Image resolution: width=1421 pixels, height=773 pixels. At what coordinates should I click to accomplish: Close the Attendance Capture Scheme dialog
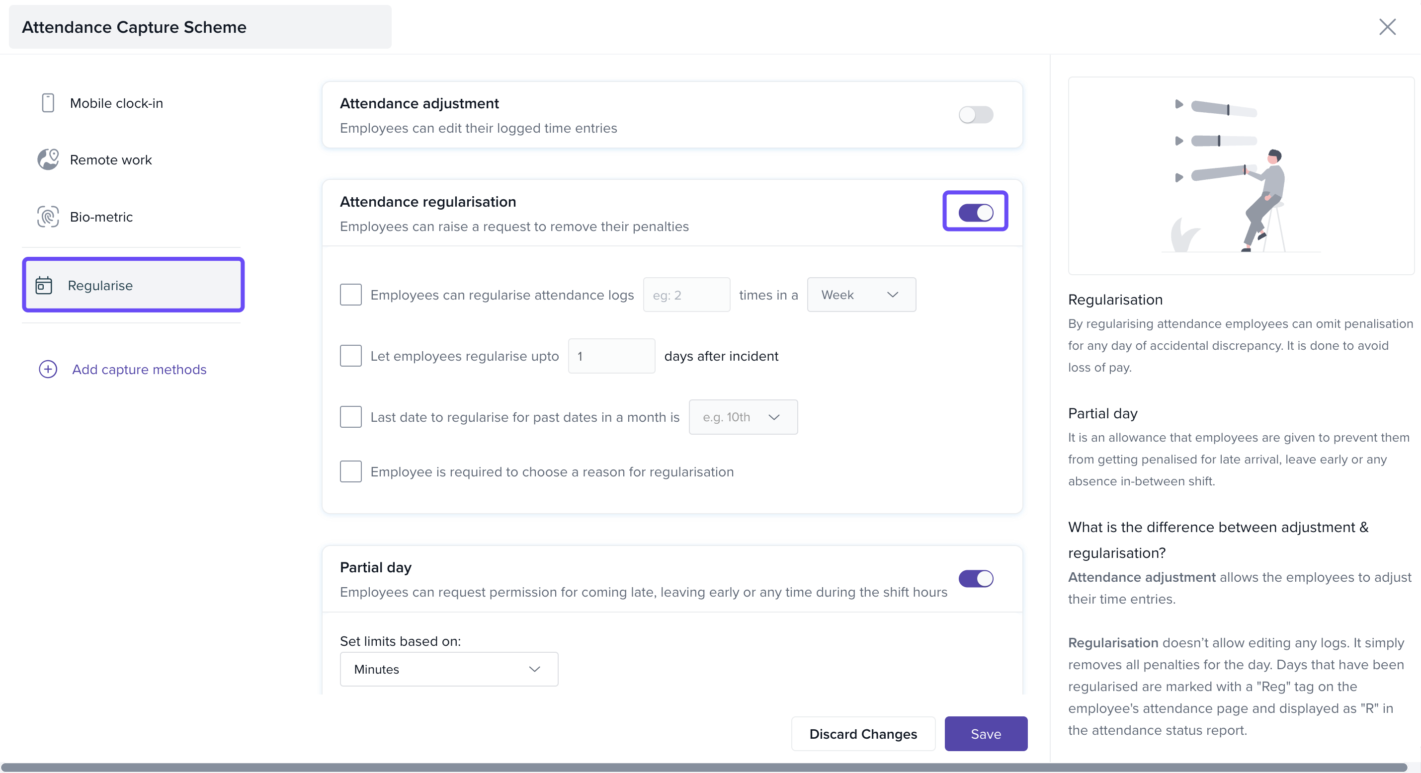click(1387, 27)
